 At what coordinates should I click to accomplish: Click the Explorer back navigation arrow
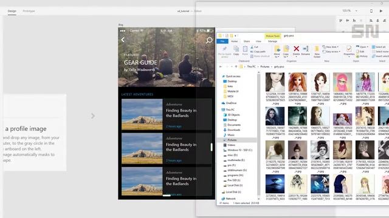pyautogui.click(x=220, y=67)
